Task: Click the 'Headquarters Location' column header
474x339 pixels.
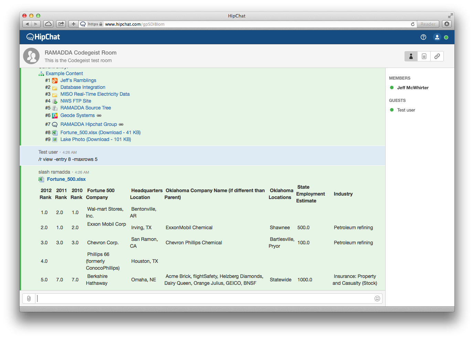Action: [146, 194]
